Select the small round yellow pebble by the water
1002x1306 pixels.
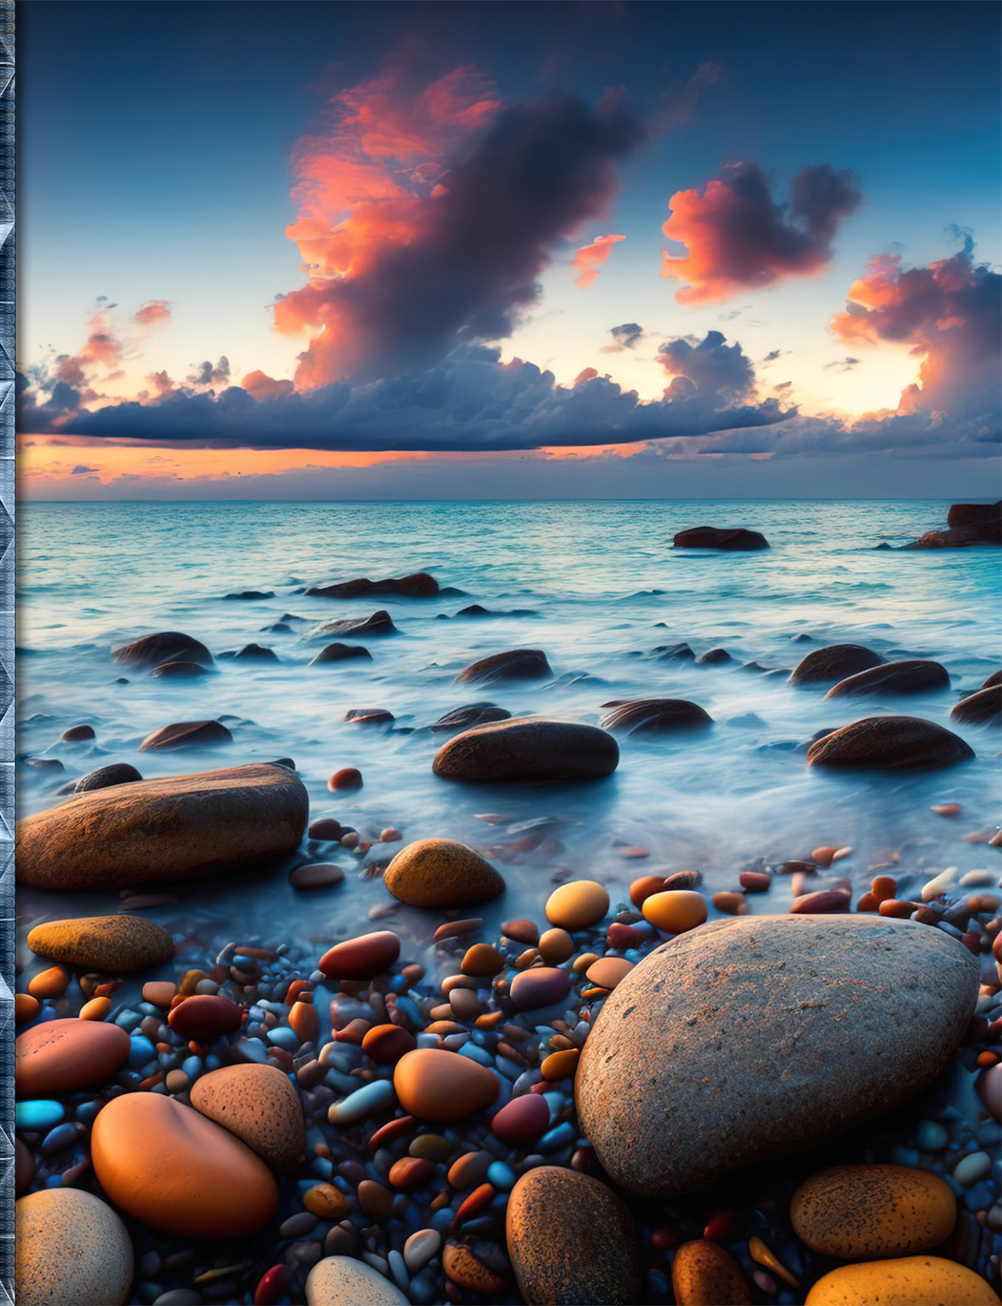pos(577,904)
